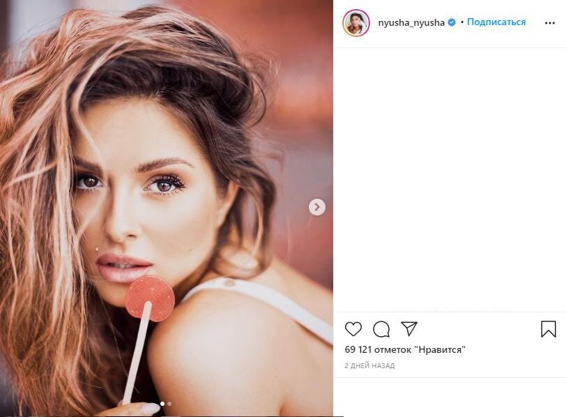
Task: Open the nyusha_nyusha username link
Action: tap(411, 23)
